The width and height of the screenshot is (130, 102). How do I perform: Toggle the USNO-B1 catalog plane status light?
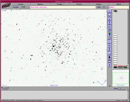[127, 66]
